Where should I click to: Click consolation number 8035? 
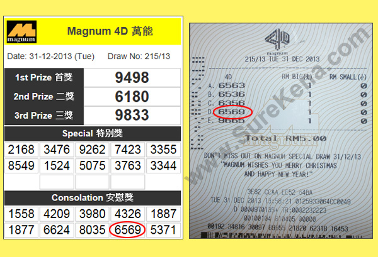point(93,230)
